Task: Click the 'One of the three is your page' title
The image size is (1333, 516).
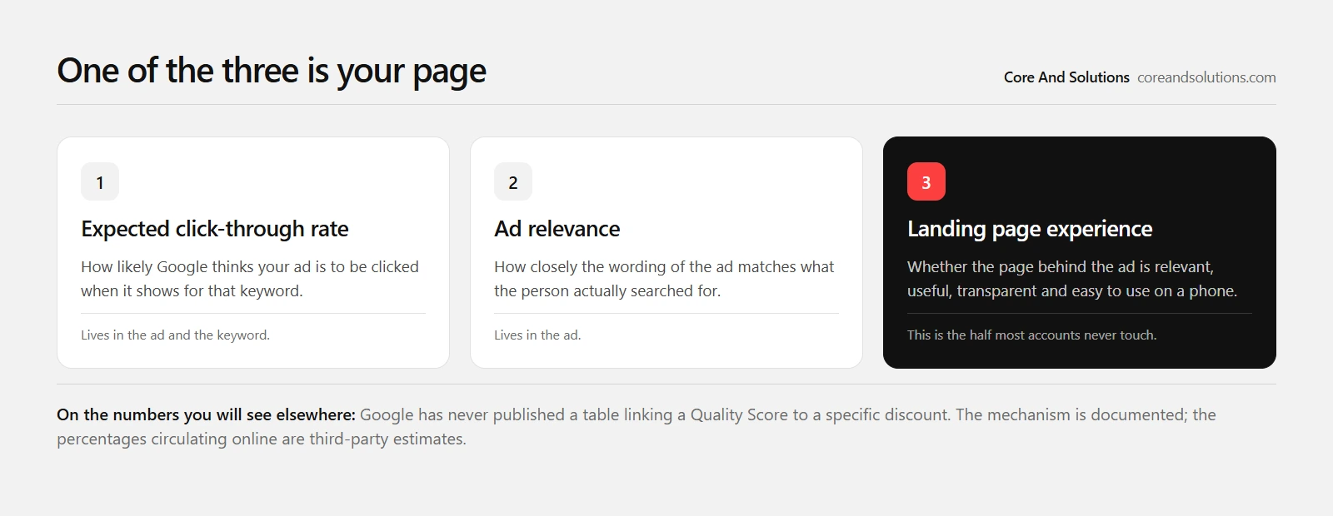Action: pos(272,72)
